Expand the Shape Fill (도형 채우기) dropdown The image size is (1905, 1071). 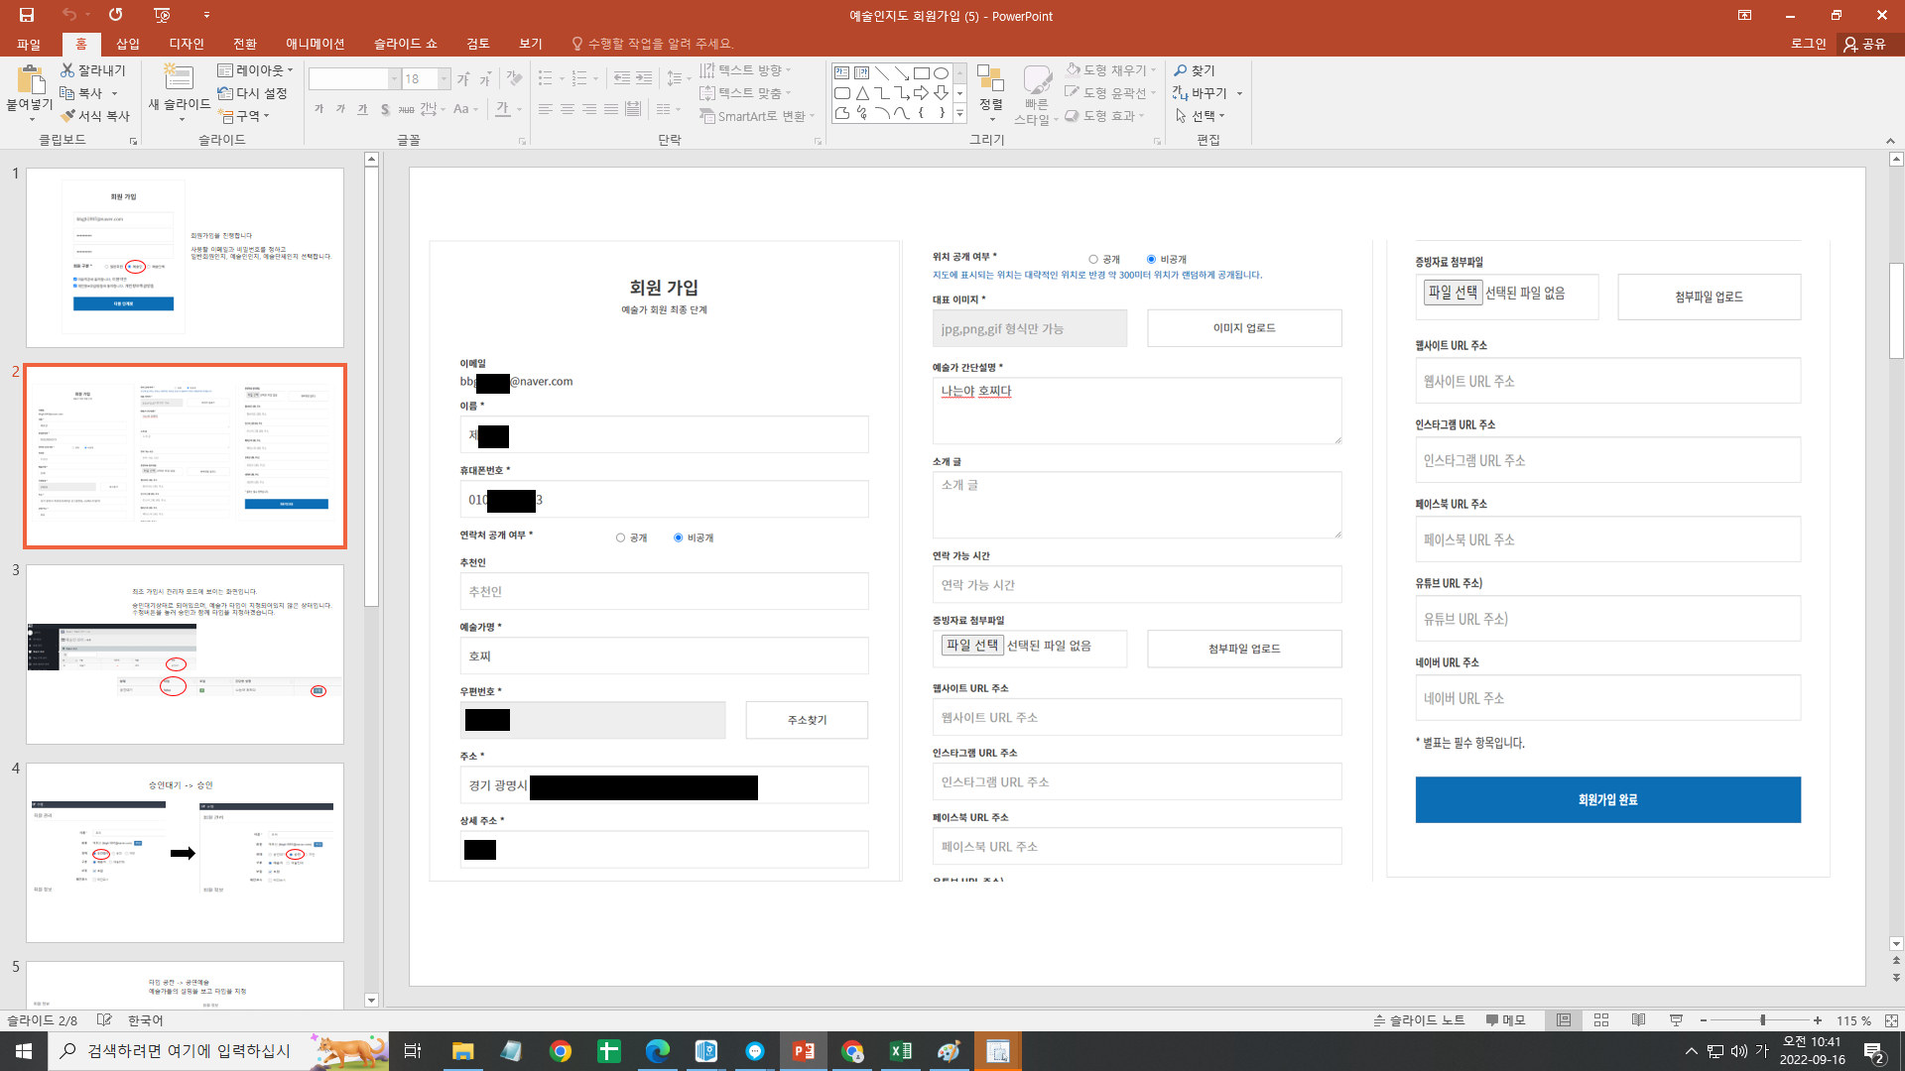(x=1153, y=70)
